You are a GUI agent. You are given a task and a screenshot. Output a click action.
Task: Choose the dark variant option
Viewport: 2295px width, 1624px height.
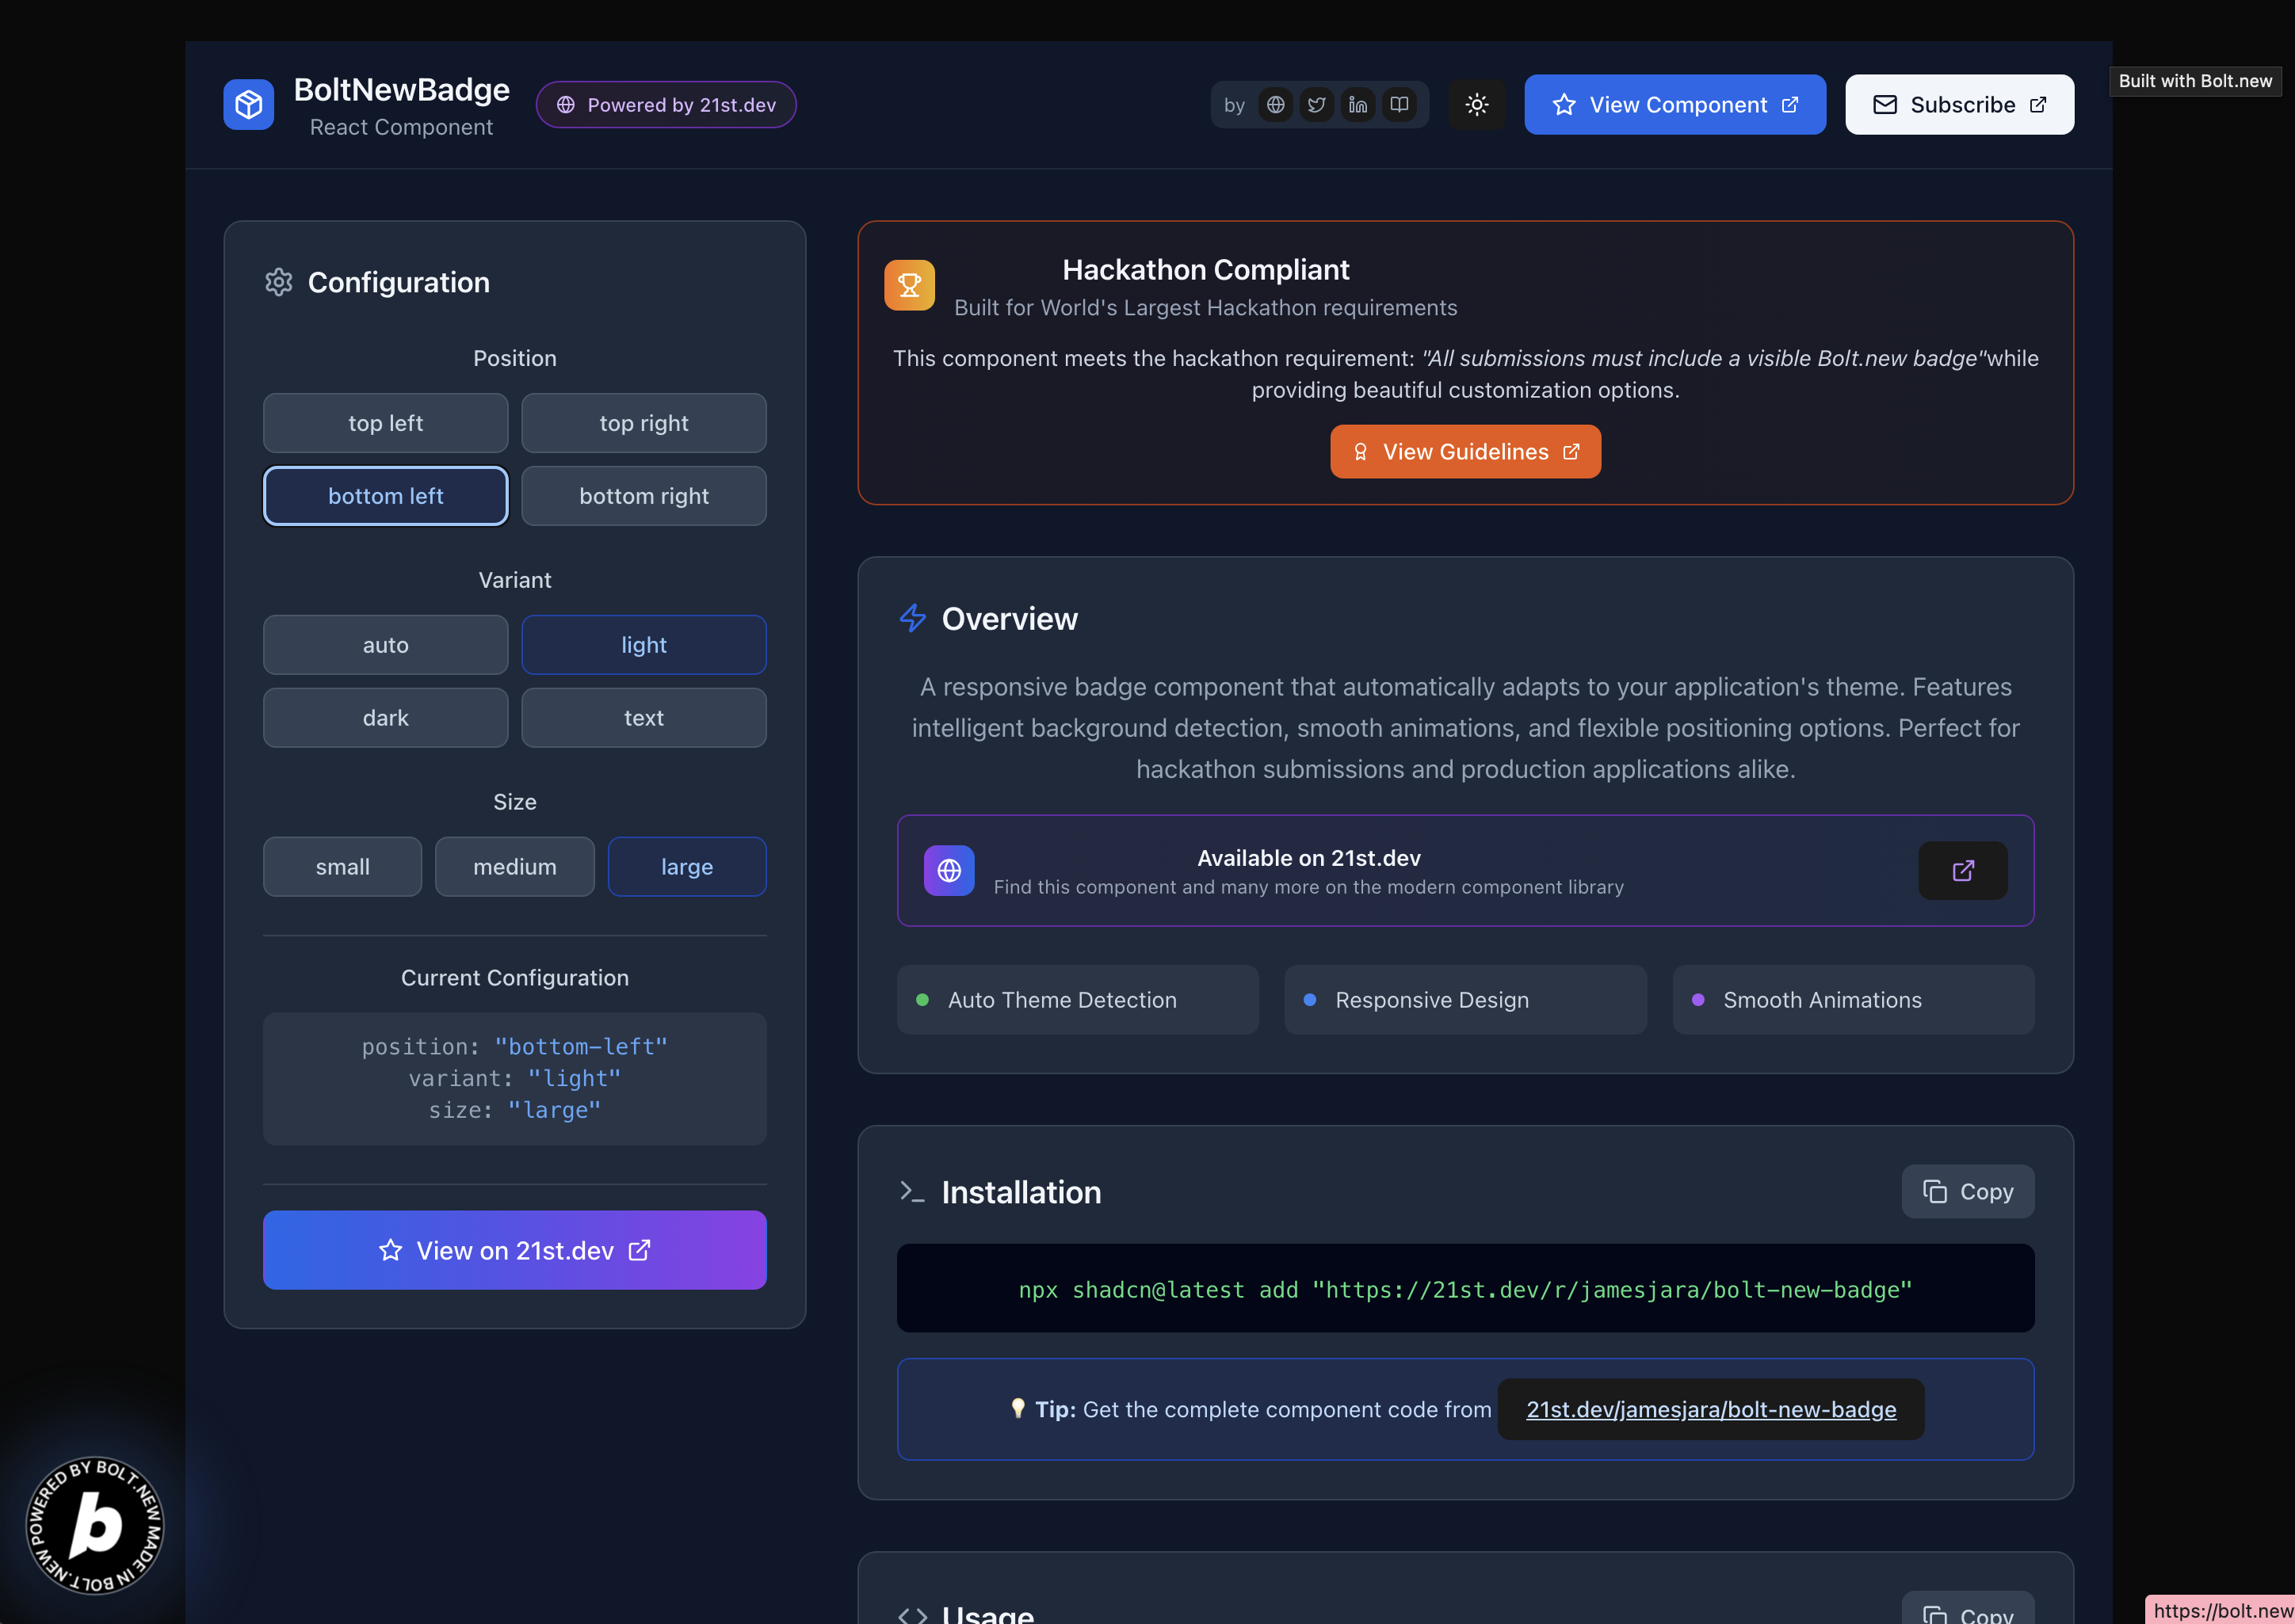click(385, 718)
